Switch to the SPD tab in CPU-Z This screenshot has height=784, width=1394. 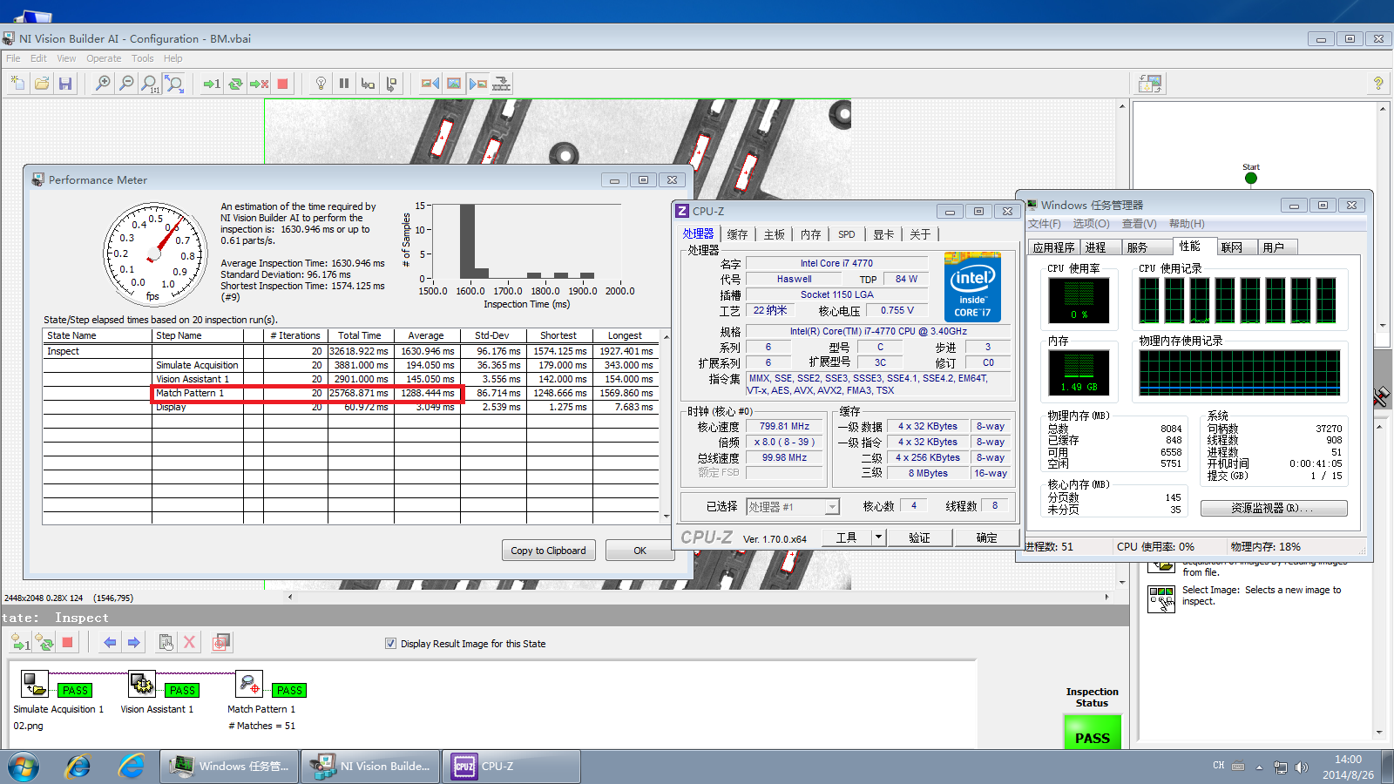[847, 234]
